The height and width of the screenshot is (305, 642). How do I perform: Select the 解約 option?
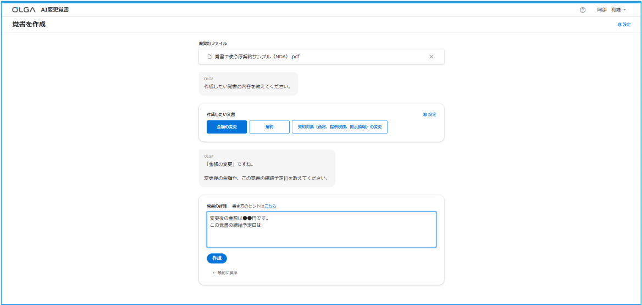coord(269,127)
